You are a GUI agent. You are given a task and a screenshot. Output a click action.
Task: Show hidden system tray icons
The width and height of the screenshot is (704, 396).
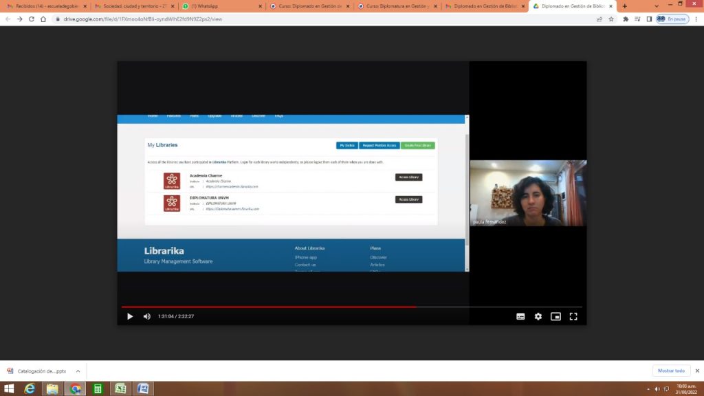coord(648,389)
